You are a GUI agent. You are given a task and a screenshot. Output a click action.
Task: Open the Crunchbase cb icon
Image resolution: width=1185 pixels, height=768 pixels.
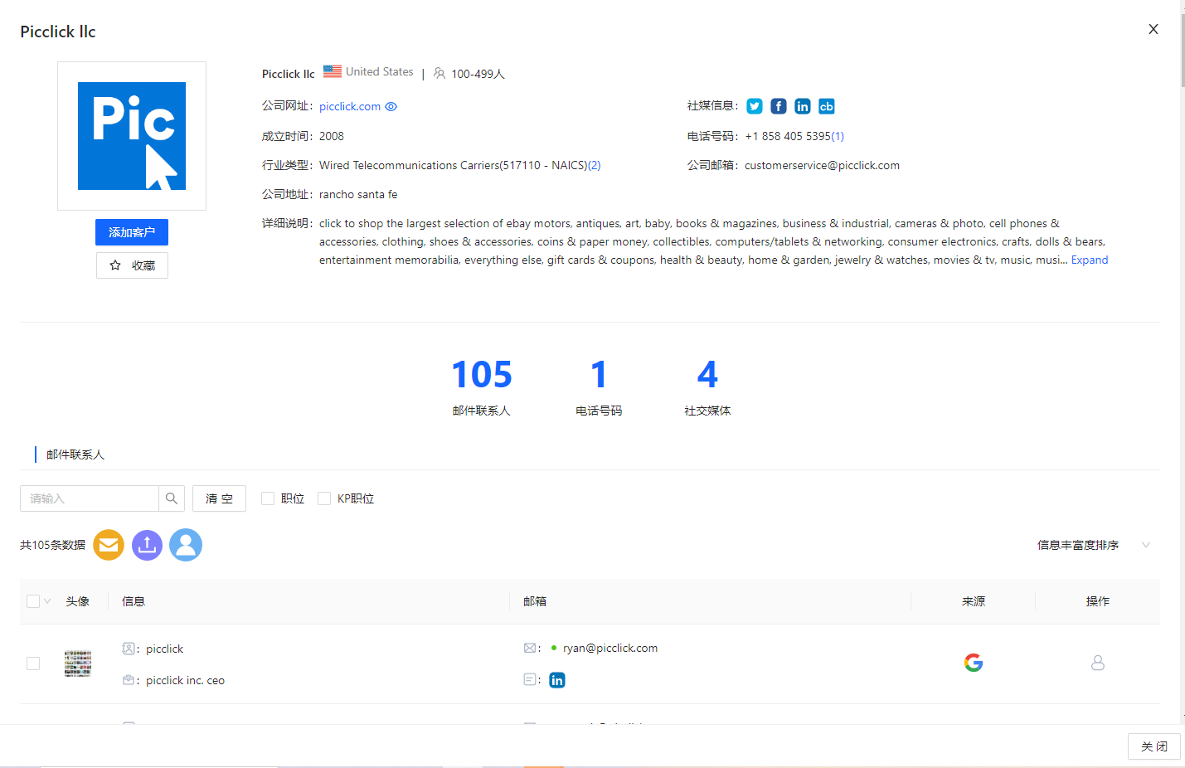pos(826,106)
